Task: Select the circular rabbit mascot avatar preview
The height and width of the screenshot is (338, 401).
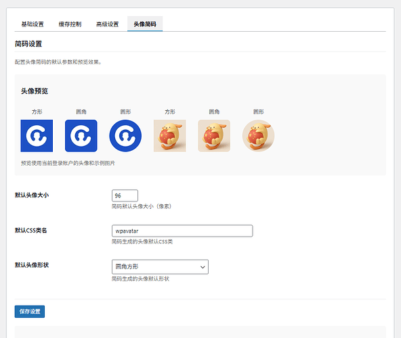Action: click(258, 136)
